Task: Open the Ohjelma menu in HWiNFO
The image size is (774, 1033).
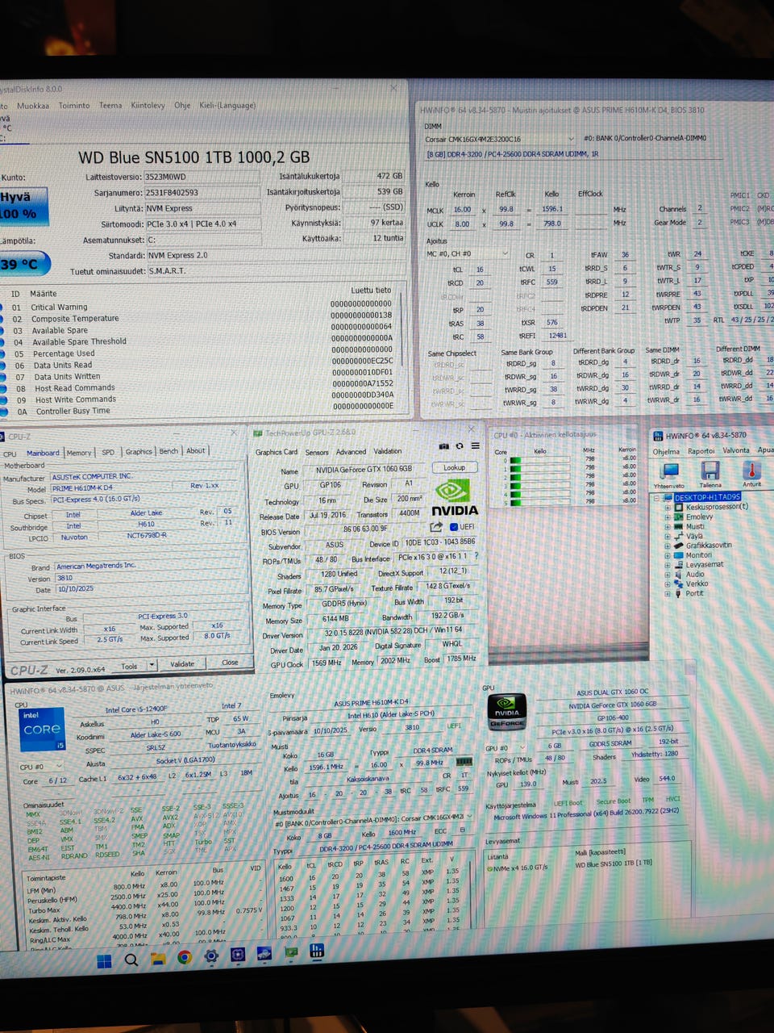Action: pos(666,451)
